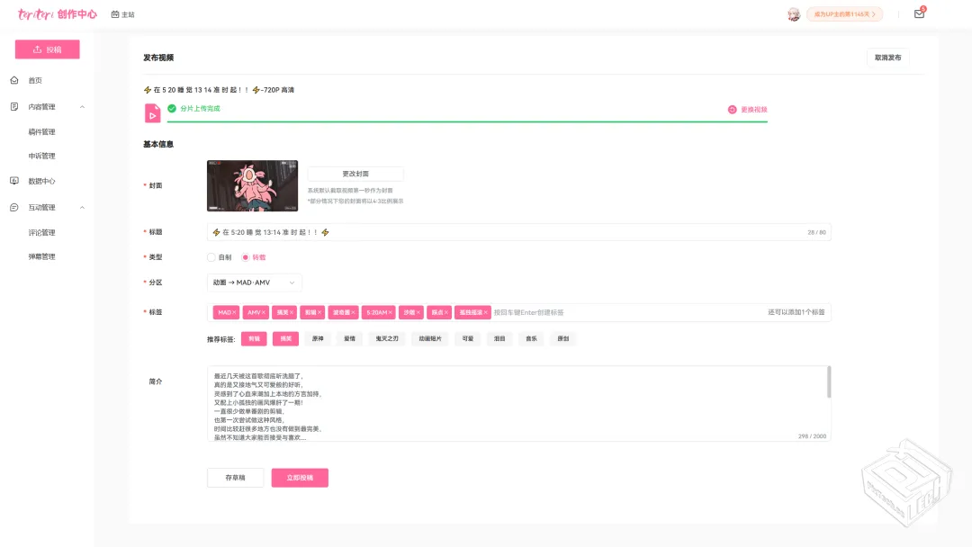Click the 更改封面 button

(355, 174)
